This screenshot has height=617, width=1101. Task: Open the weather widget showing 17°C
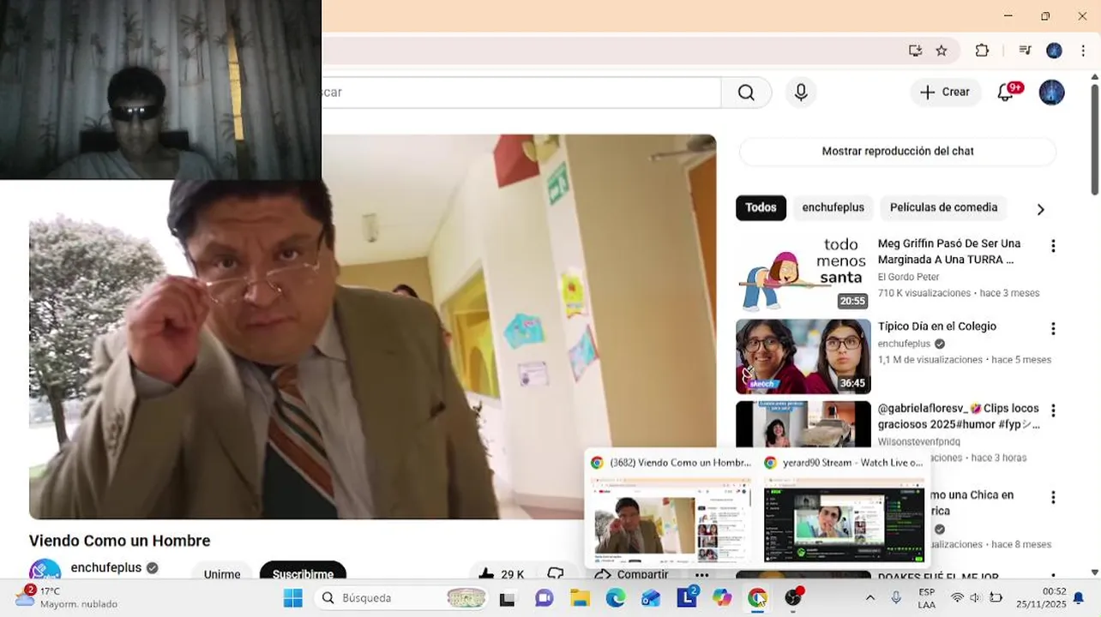67,597
